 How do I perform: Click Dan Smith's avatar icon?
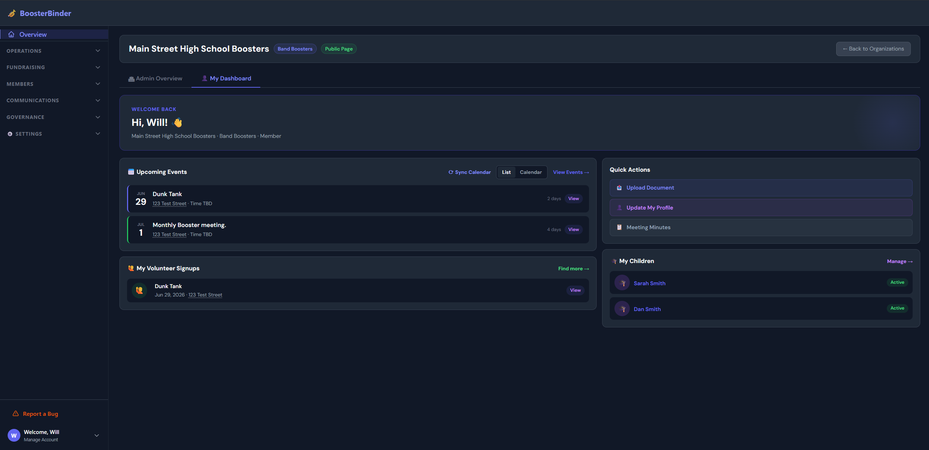[622, 308]
